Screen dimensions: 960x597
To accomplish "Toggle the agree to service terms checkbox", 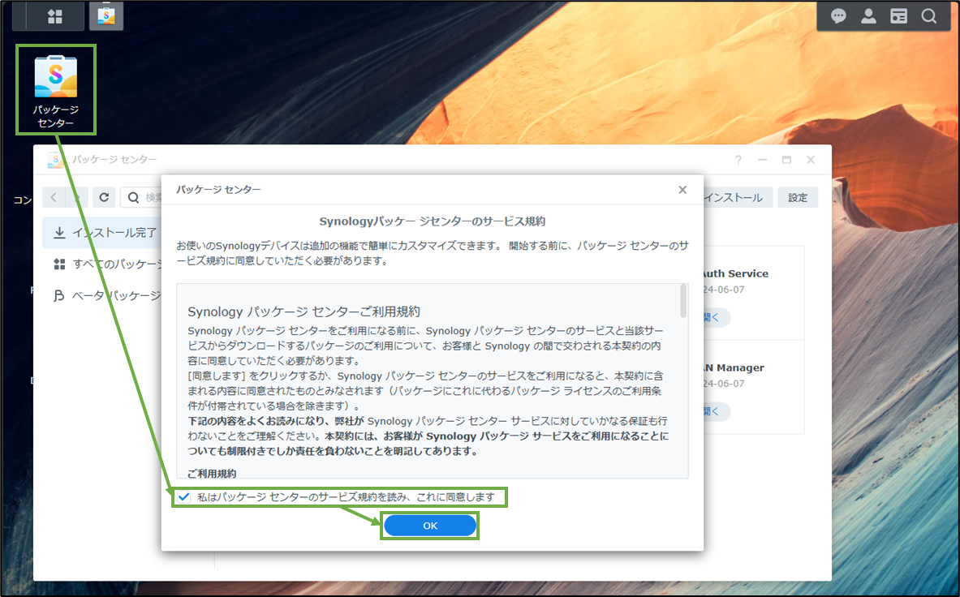I will tap(183, 496).
